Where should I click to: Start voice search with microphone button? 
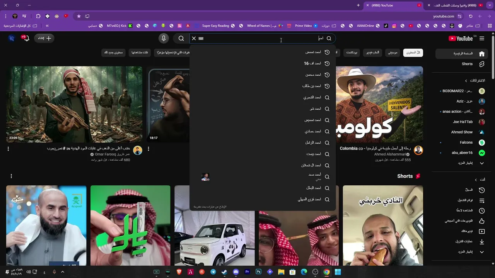164,38
